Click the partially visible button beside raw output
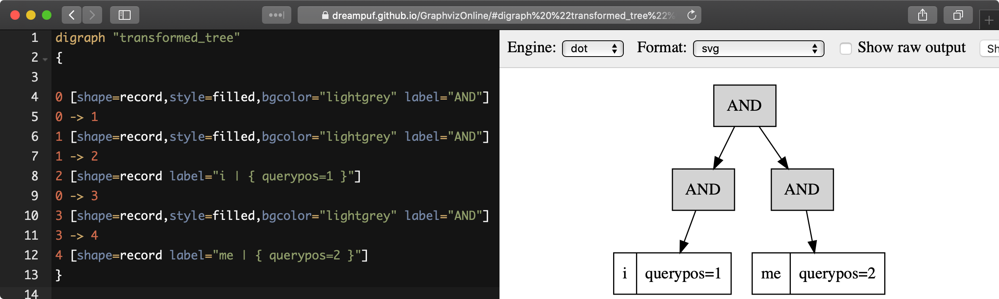 click(990, 49)
